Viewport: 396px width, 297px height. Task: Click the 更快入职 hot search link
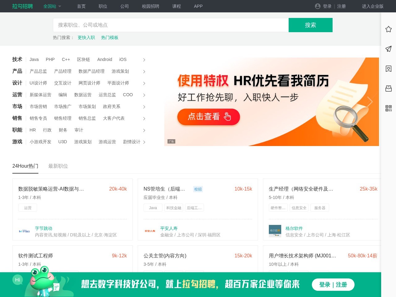(x=86, y=37)
